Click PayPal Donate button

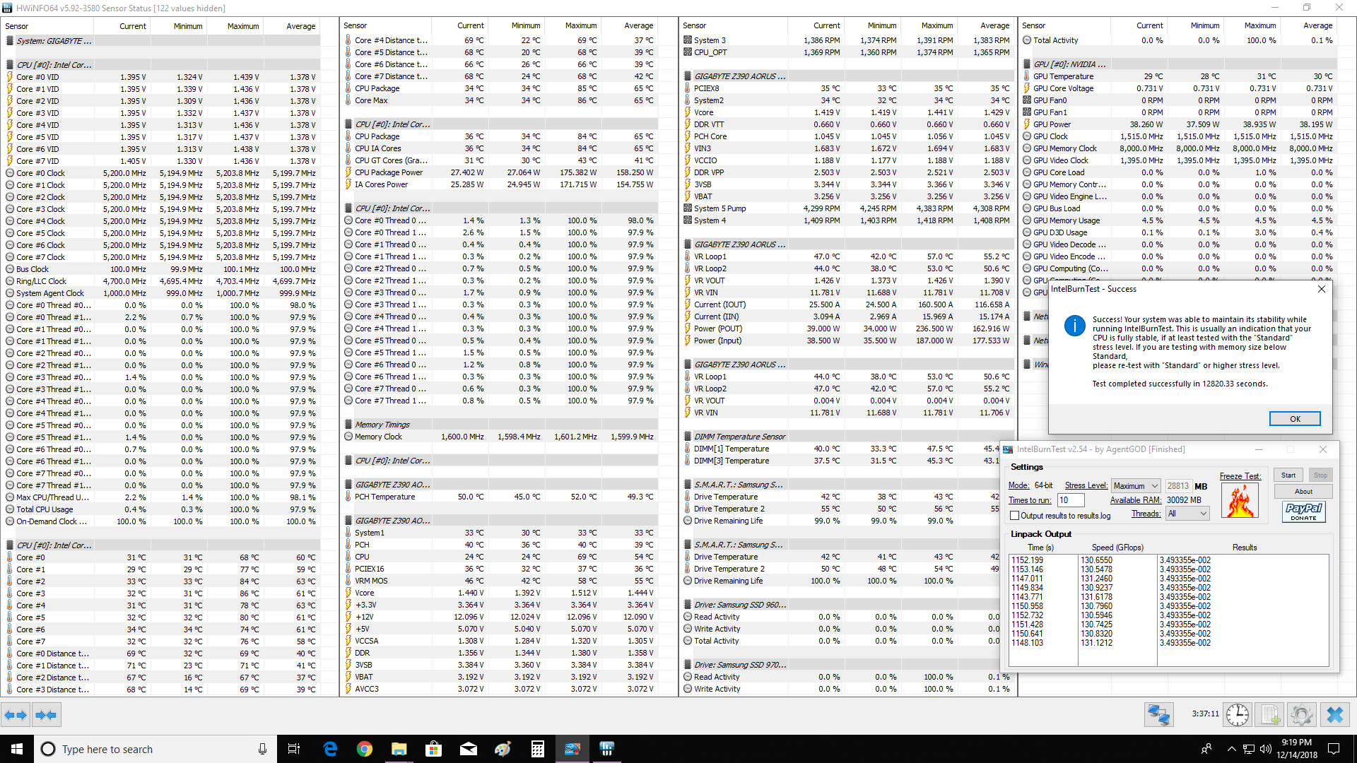pyautogui.click(x=1303, y=511)
